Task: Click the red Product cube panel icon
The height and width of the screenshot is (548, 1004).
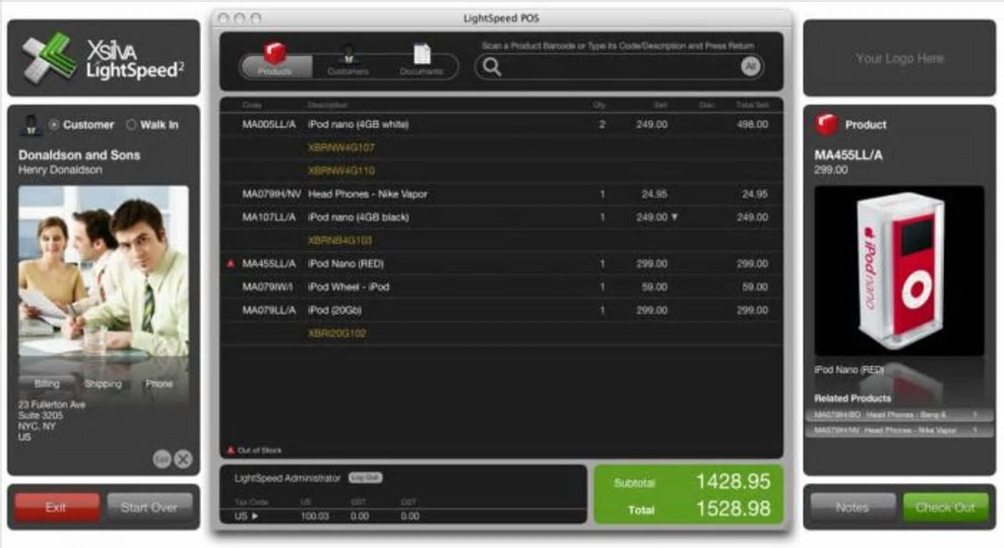Action: (x=827, y=124)
